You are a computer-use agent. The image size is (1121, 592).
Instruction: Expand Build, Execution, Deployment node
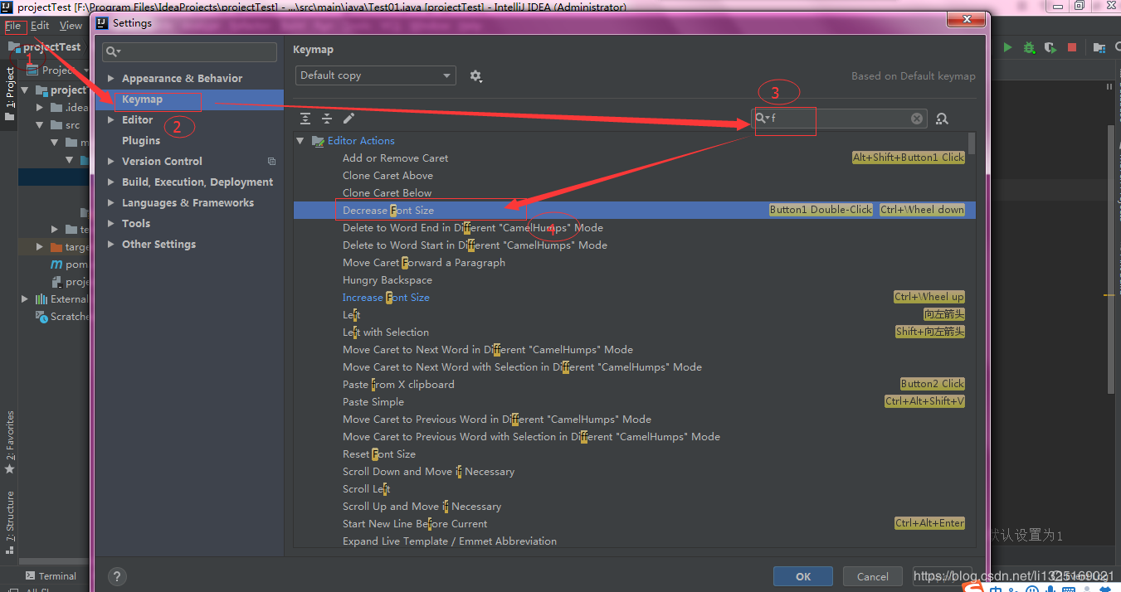point(111,182)
